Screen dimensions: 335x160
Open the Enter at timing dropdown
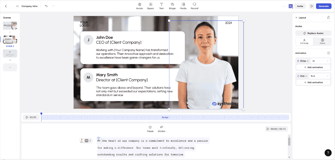[x=320, y=61]
